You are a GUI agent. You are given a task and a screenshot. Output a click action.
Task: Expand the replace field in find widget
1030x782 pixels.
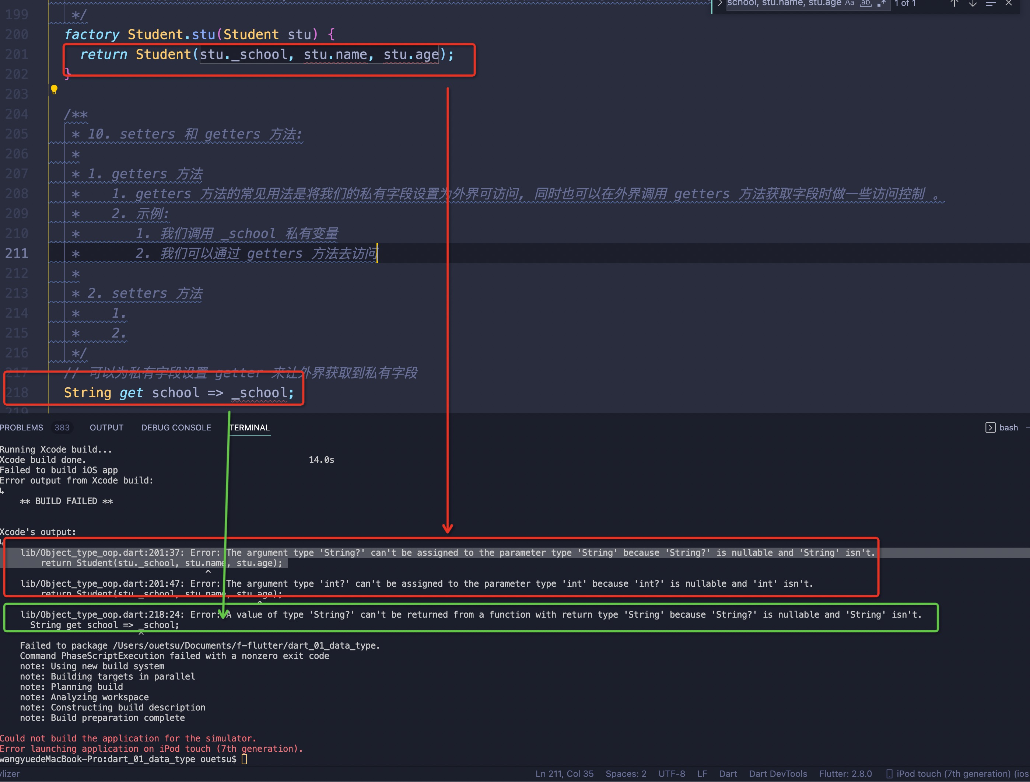coord(720,3)
